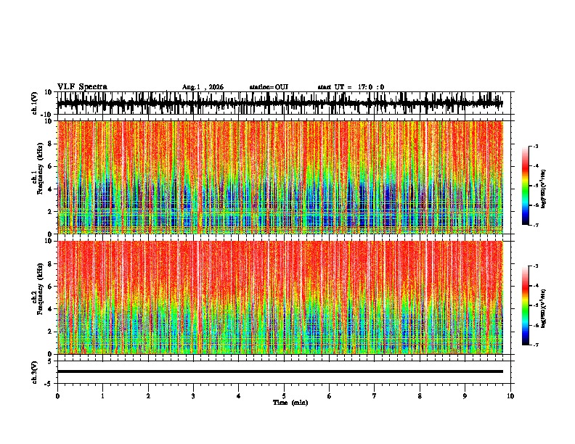Click the ch.2 spectrogram color bar
Screen dimensions: 575x444
(x=525, y=305)
